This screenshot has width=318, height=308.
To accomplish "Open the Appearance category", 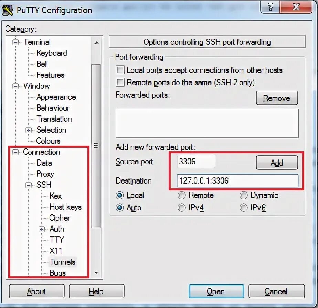I will 56,97.
